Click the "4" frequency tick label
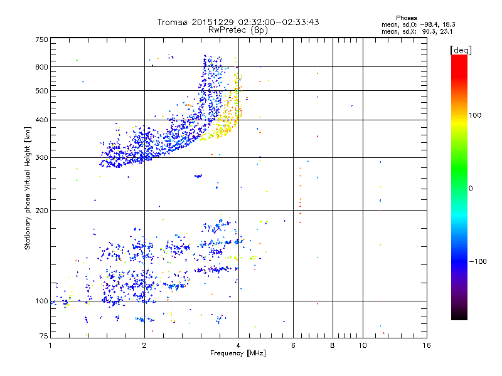 point(238,345)
